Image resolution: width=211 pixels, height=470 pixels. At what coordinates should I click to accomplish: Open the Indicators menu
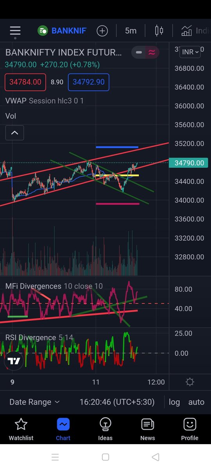pyautogui.click(x=195, y=31)
